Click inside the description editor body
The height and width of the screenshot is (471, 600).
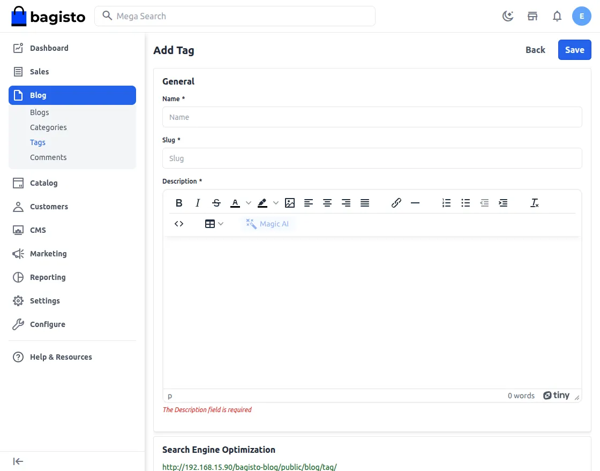tap(372, 313)
